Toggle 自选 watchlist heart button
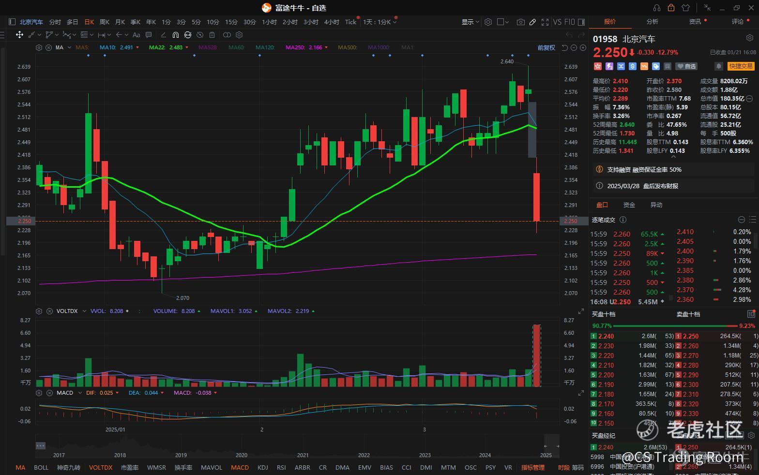 click(687, 66)
